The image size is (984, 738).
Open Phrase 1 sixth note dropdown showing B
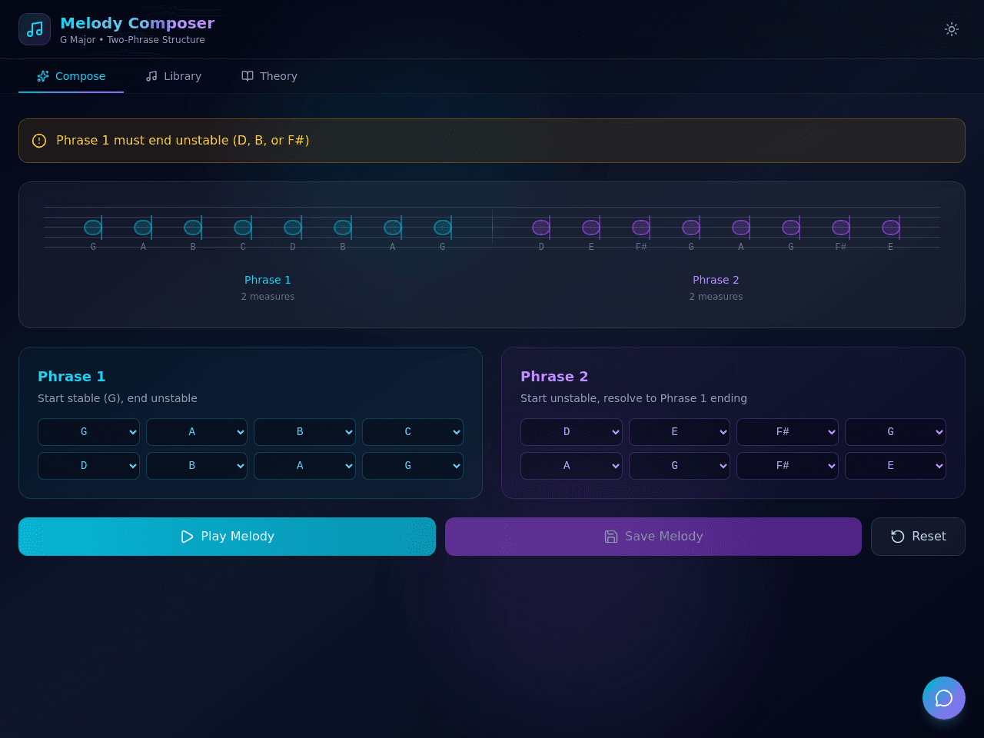pos(197,466)
